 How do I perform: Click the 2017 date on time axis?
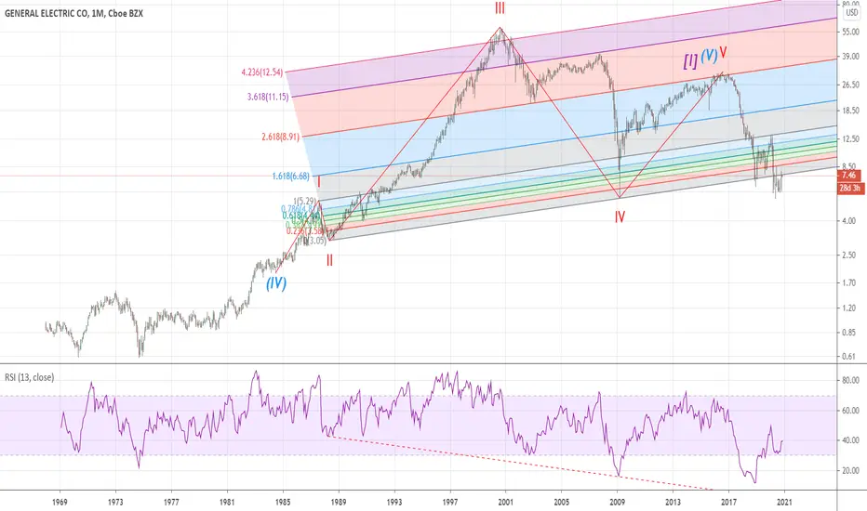click(728, 502)
